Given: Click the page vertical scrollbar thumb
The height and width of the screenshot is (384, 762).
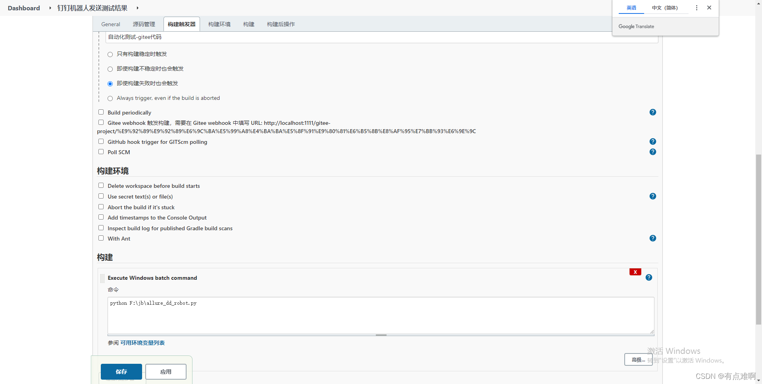Looking at the screenshot, I should (758, 239).
